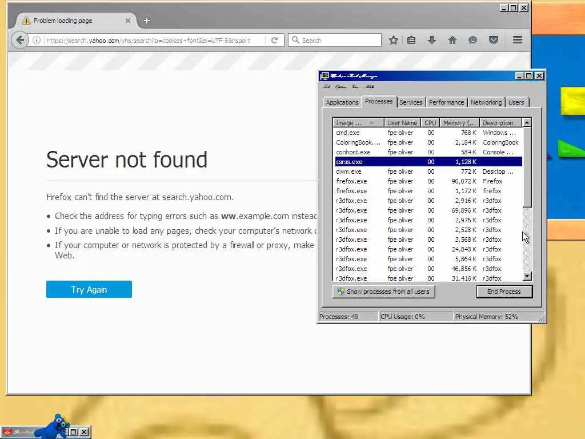Switch to the Networking tab
The width and height of the screenshot is (585, 439).
486,102
